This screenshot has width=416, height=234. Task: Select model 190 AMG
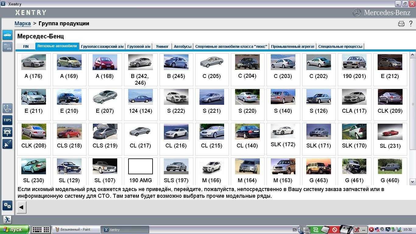(140, 171)
